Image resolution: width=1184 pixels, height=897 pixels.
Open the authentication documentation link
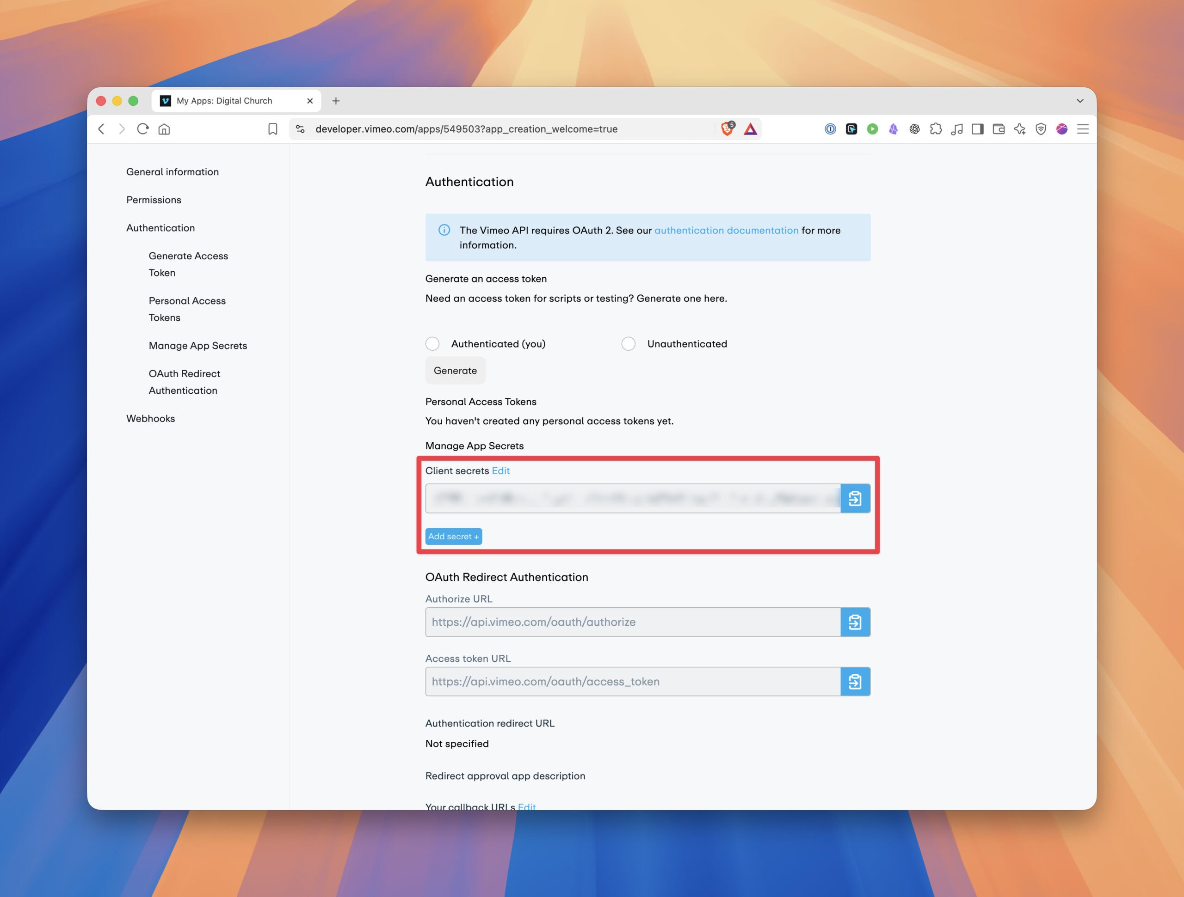(x=726, y=231)
